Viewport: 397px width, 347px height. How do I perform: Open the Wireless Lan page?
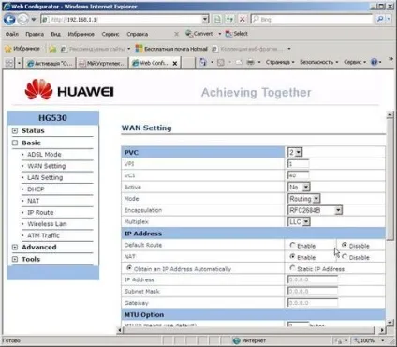(x=47, y=224)
